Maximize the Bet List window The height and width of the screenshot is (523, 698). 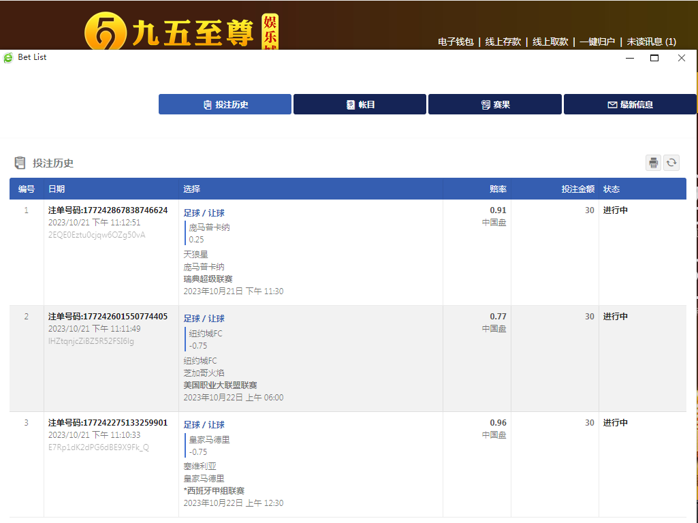point(654,58)
